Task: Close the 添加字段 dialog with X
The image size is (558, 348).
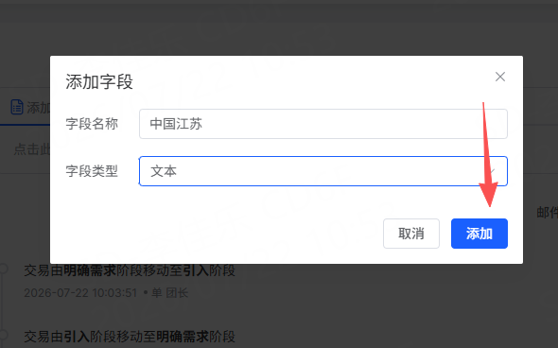Action: coord(500,77)
